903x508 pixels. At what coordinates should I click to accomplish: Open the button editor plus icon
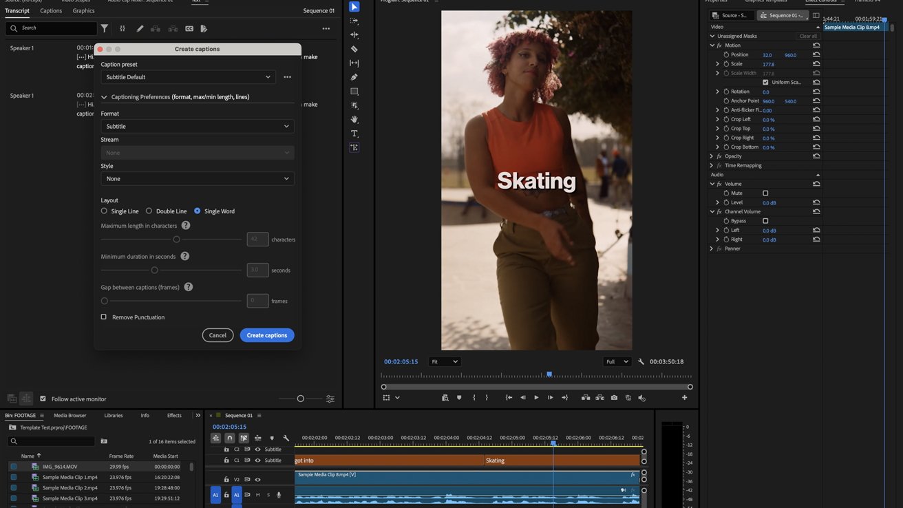pos(684,398)
